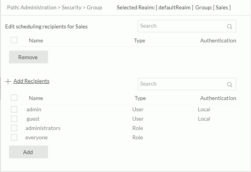Select the guest user checkbox

click(14, 119)
